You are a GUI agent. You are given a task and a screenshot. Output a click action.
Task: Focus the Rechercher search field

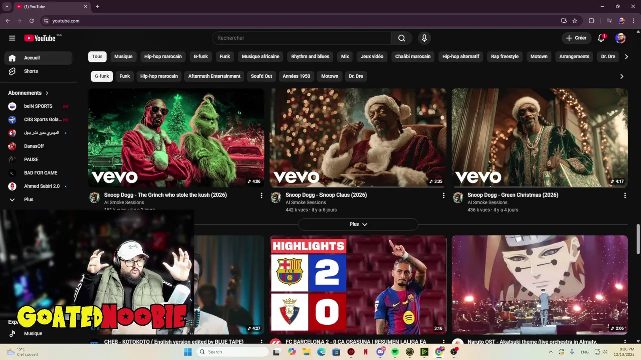tap(301, 38)
